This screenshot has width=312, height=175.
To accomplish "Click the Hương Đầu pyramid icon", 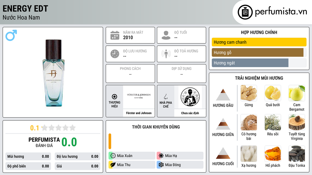I will (x=223, y=95).
